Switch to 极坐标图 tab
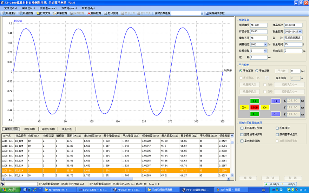 click(x=29, y=129)
